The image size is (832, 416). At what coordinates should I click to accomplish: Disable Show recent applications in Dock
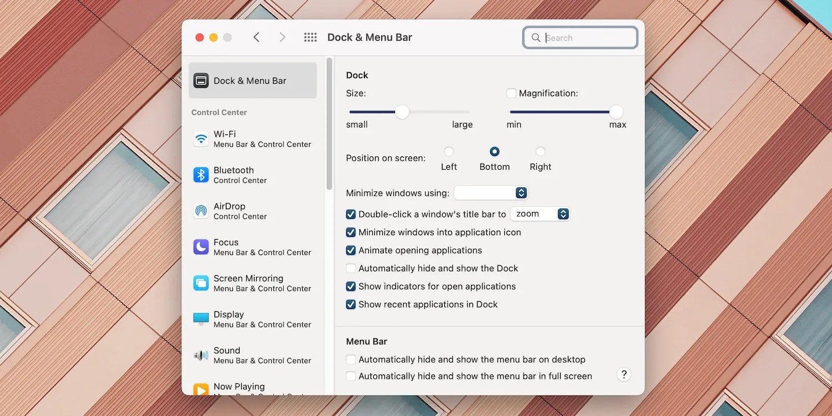coord(351,305)
